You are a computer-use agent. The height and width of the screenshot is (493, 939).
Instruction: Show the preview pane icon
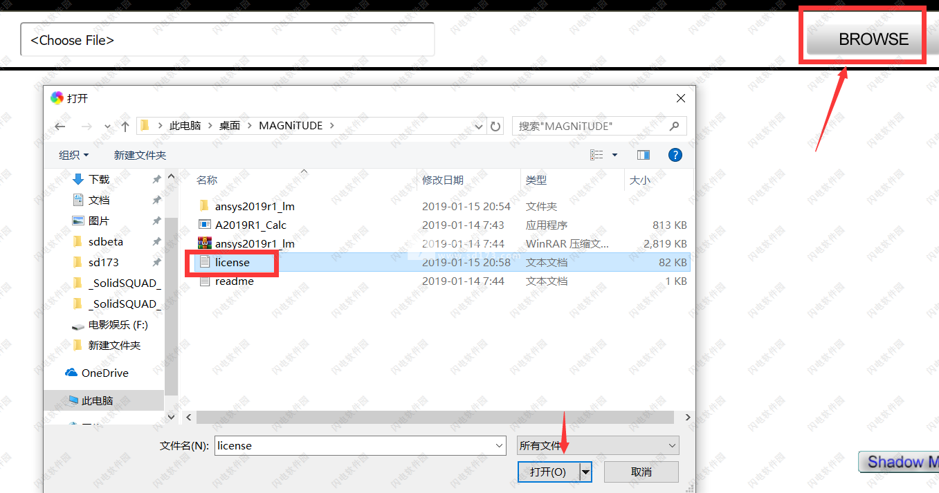coord(644,155)
